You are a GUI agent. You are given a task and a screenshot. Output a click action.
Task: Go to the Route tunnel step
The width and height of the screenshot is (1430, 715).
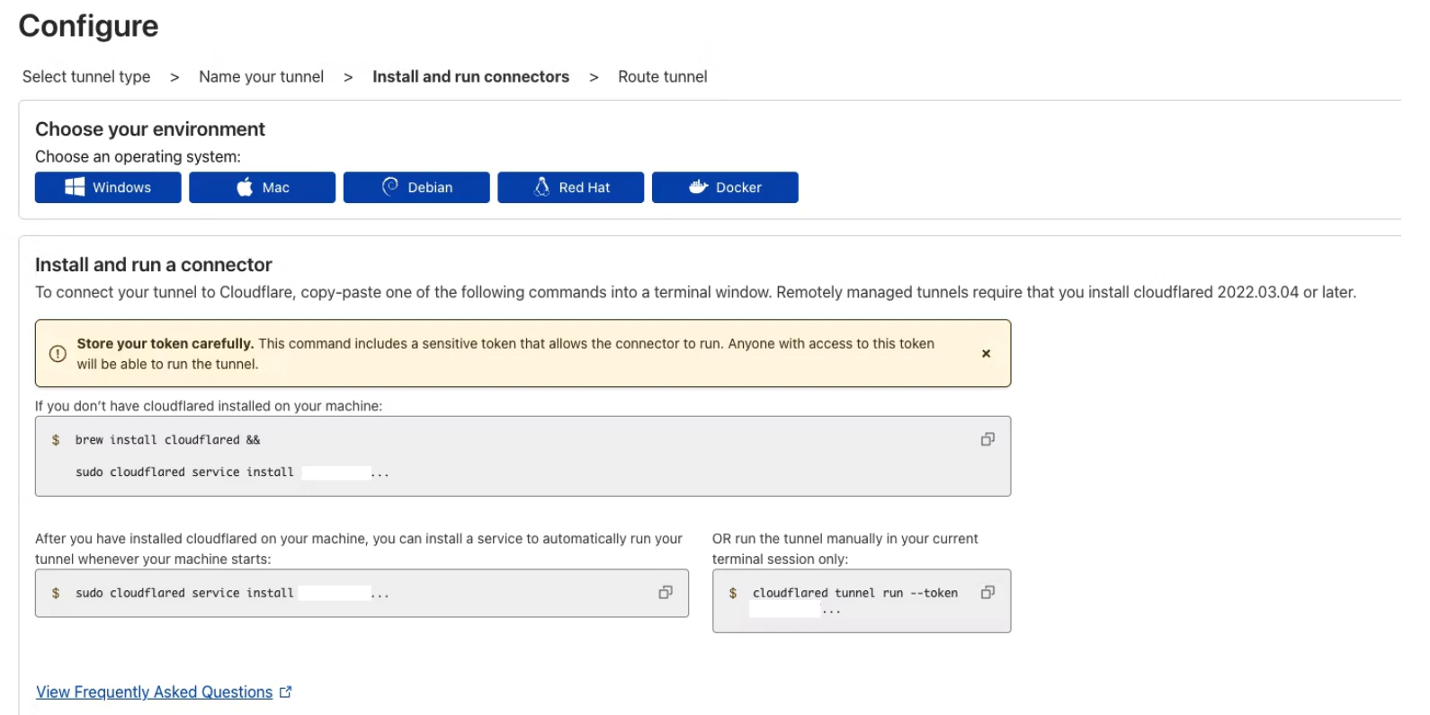663,77
